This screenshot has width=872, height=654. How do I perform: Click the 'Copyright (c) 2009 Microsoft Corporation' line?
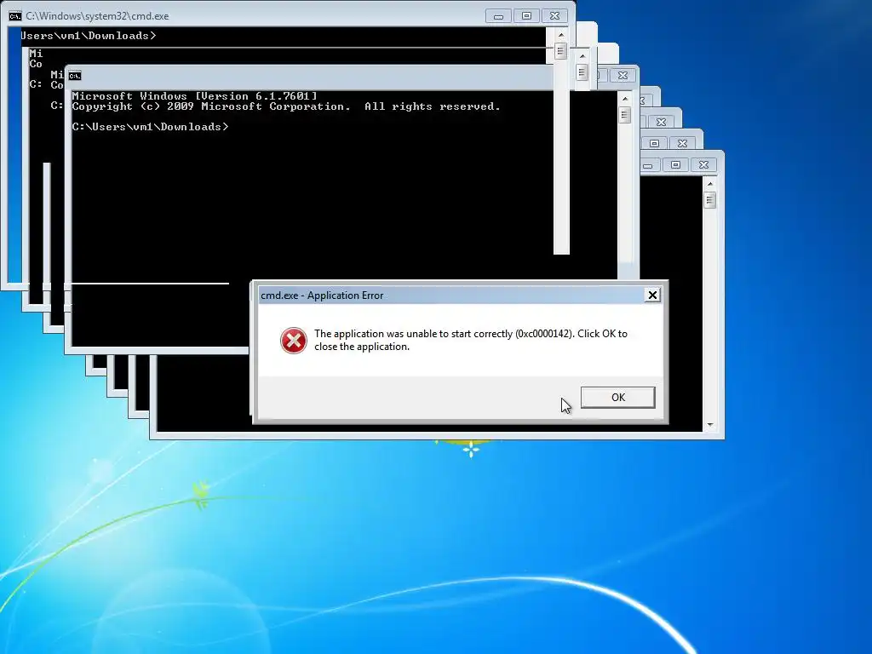click(286, 106)
